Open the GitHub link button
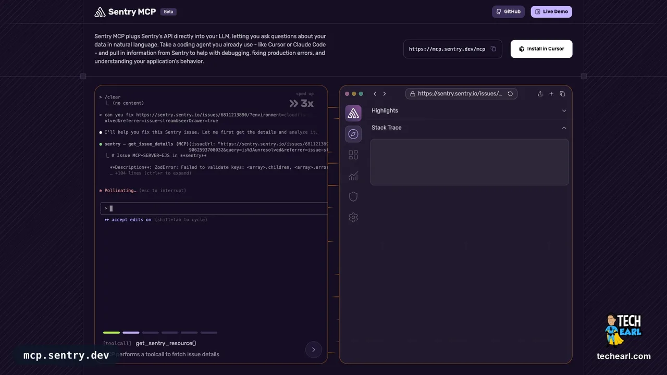Image resolution: width=667 pixels, height=375 pixels. coord(508,11)
